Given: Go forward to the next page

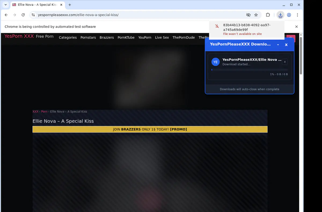Looking at the screenshot, I should pos(14,15).
